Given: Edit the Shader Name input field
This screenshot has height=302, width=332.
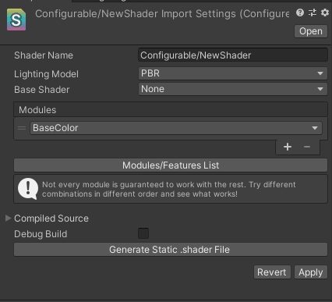Looking at the screenshot, I should (x=233, y=55).
